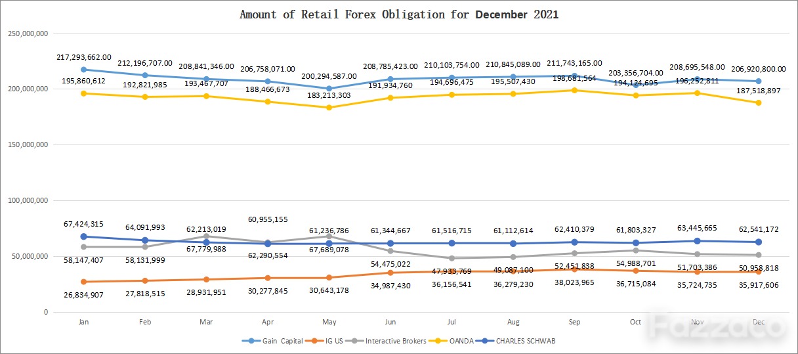This screenshot has height=354, width=798.
Task: Click data label 212,196,707.00
Action: tap(145, 64)
